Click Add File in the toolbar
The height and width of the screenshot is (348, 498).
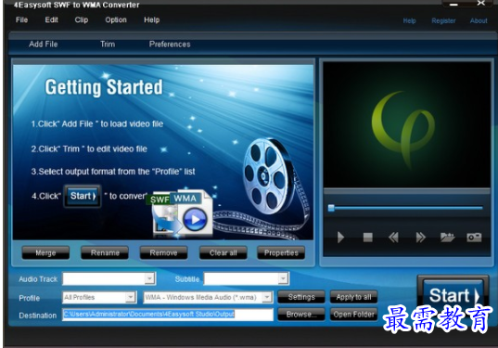pos(44,45)
